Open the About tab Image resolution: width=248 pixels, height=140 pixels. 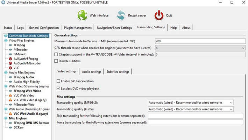(x=186, y=28)
